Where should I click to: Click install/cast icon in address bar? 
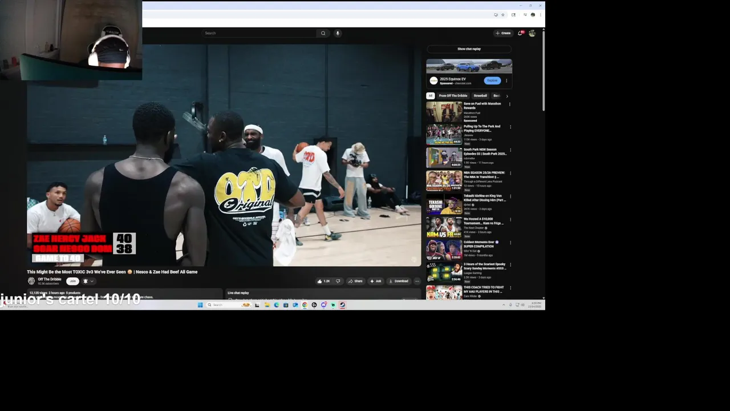pos(496,15)
